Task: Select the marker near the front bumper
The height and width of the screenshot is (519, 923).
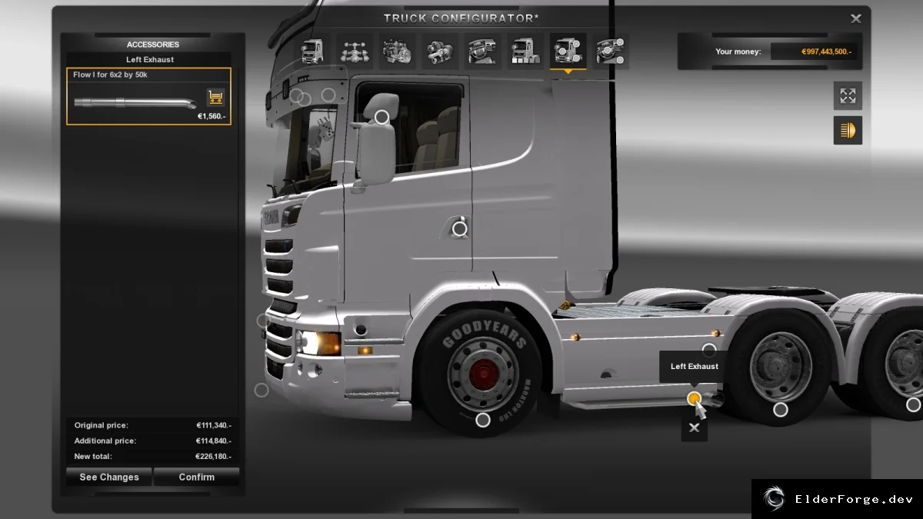Action: tap(262, 390)
